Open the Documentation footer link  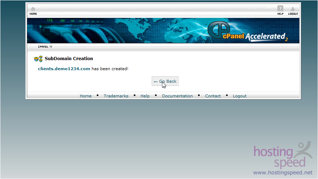(x=177, y=96)
